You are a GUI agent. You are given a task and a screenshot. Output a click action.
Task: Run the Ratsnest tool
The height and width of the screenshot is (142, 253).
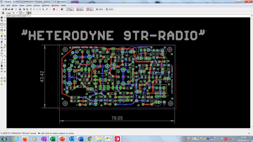click(2, 78)
